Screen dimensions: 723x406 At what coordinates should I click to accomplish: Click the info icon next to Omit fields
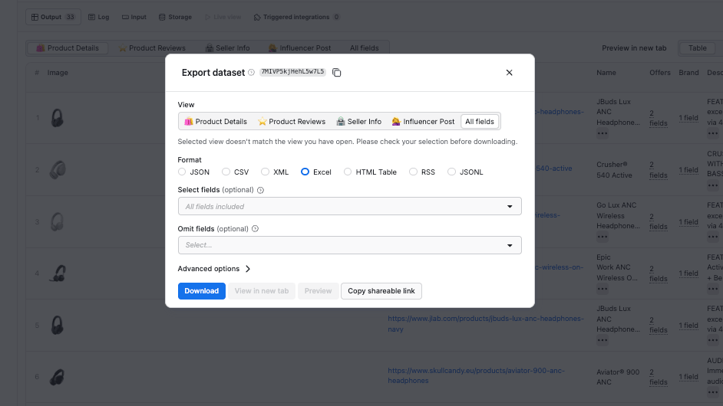[255, 229]
